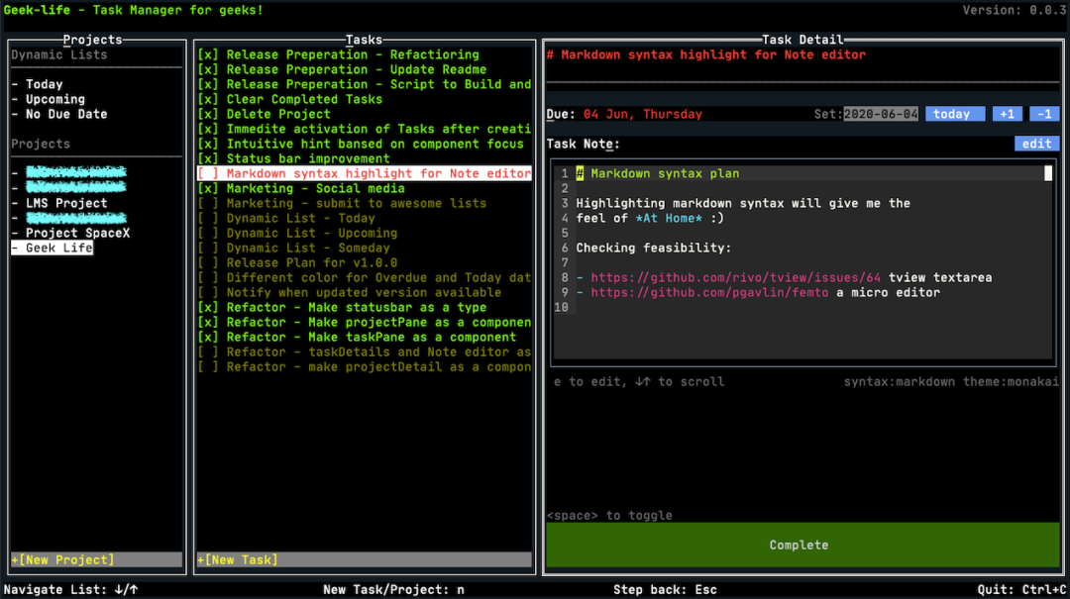The image size is (1070, 599).
Task: Select the Today dynamic list
Action: [x=44, y=84]
